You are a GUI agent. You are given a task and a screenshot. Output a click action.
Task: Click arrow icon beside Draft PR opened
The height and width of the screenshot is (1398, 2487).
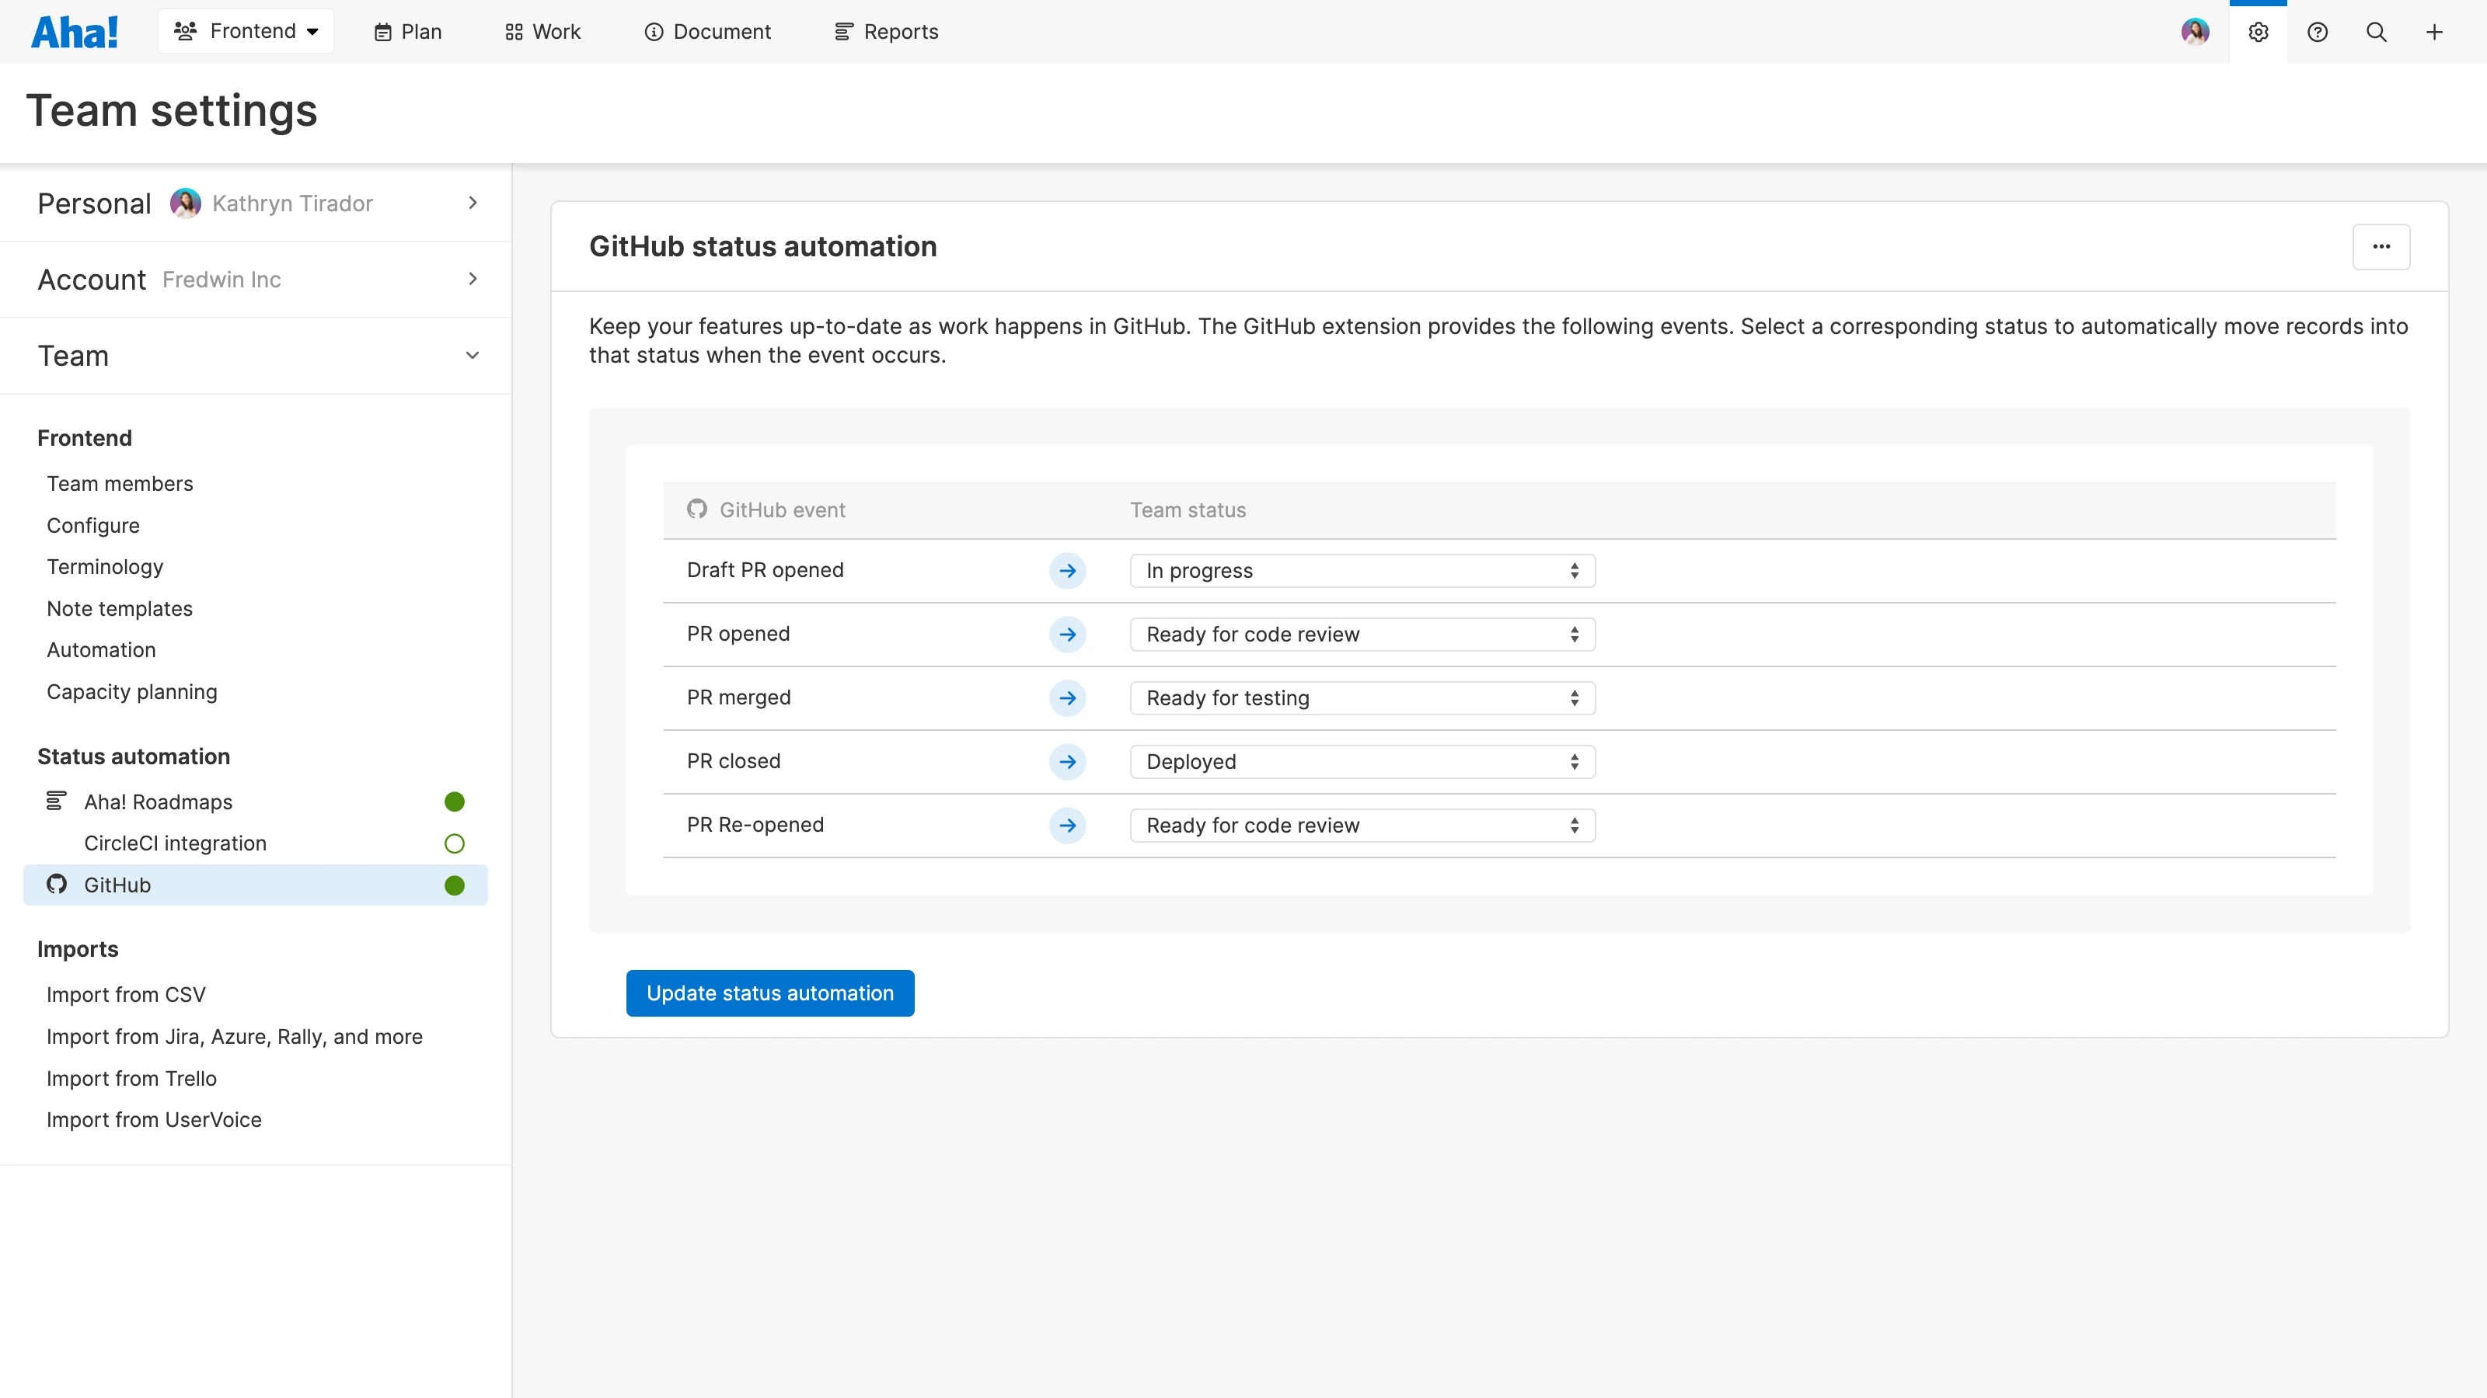point(1067,570)
